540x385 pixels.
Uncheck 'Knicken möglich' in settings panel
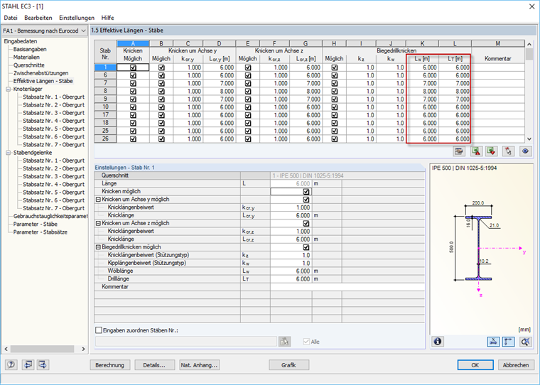click(x=306, y=192)
